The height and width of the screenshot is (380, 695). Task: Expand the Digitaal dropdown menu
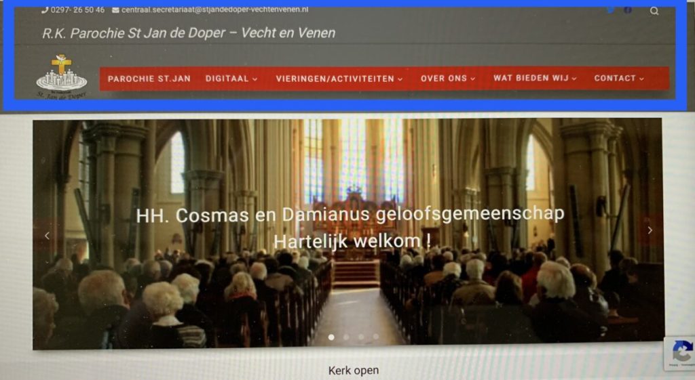[x=231, y=79]
